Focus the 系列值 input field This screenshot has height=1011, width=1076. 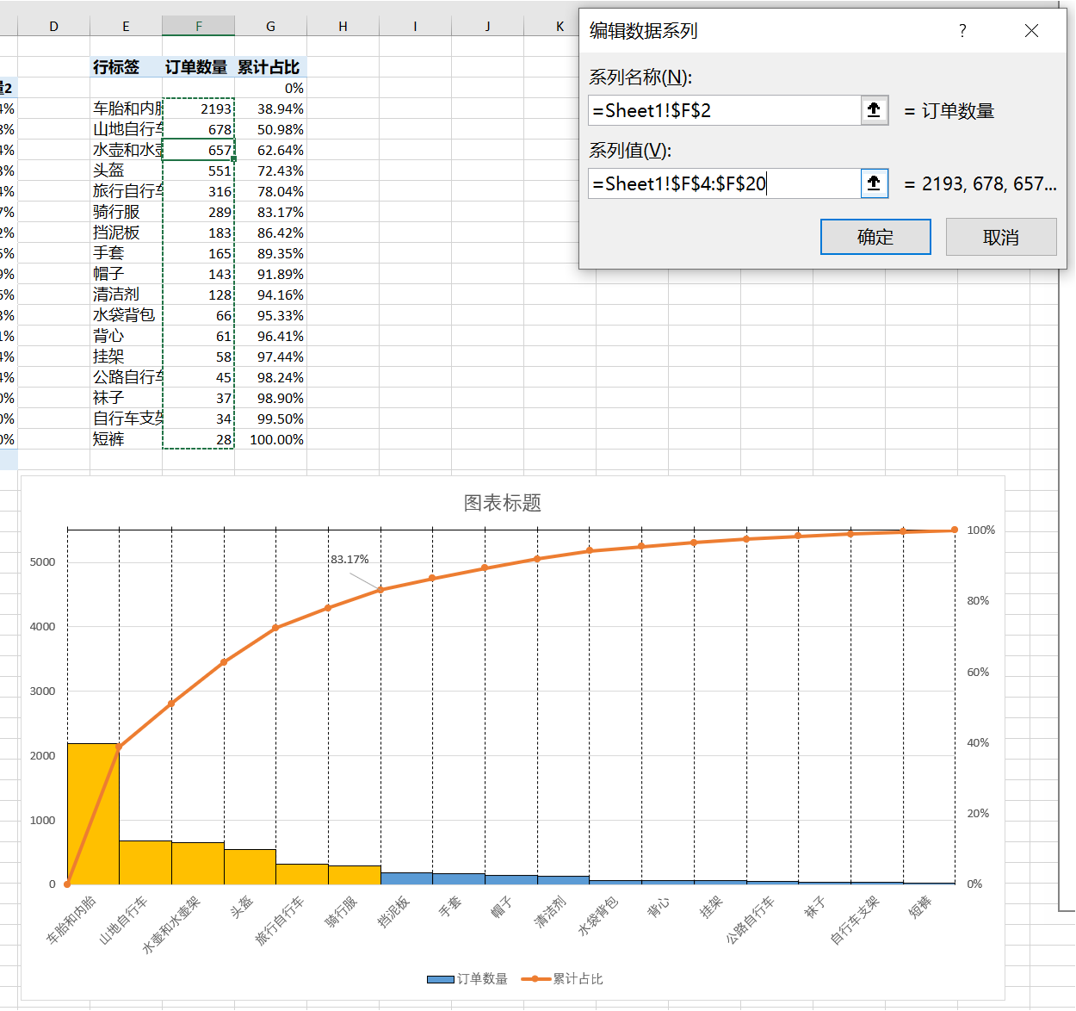click(725, 183)
